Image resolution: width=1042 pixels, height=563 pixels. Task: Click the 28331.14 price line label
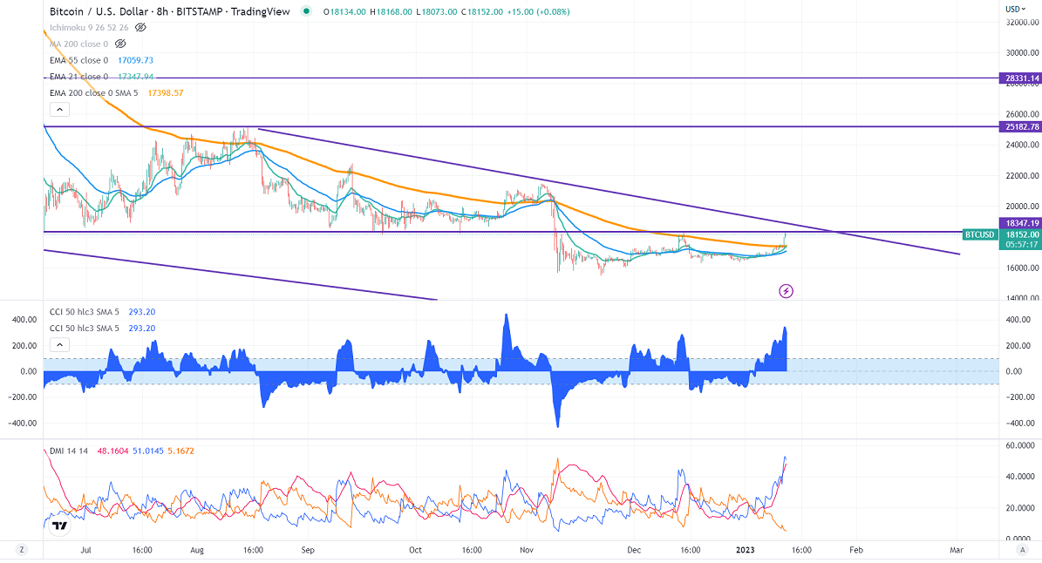[1022, 78]
